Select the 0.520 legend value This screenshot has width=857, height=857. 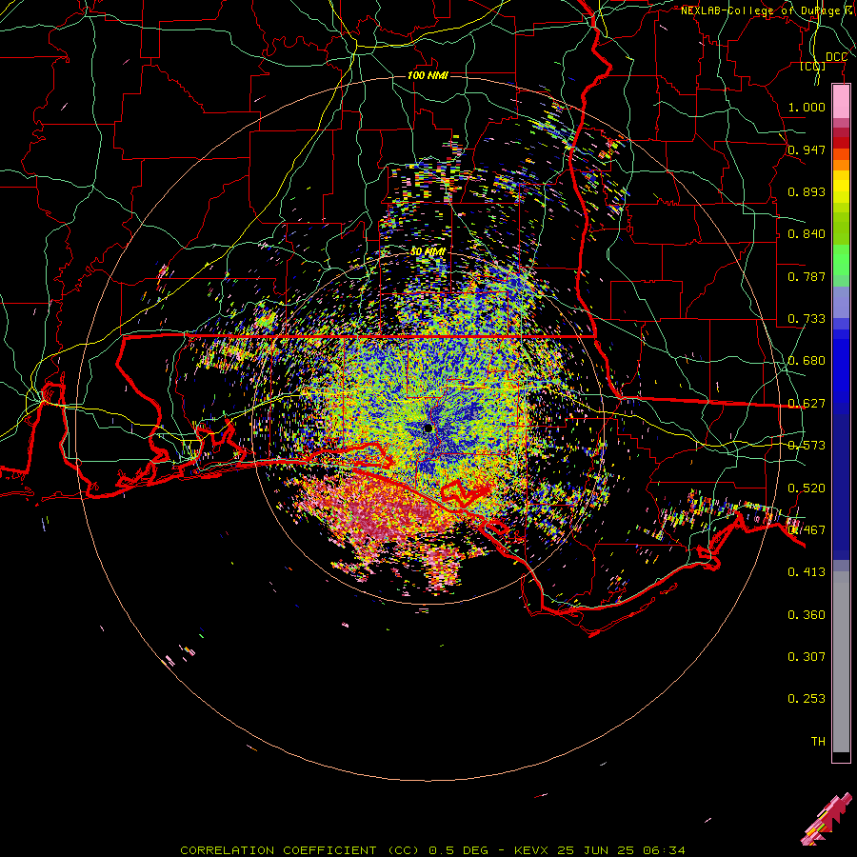807,488
